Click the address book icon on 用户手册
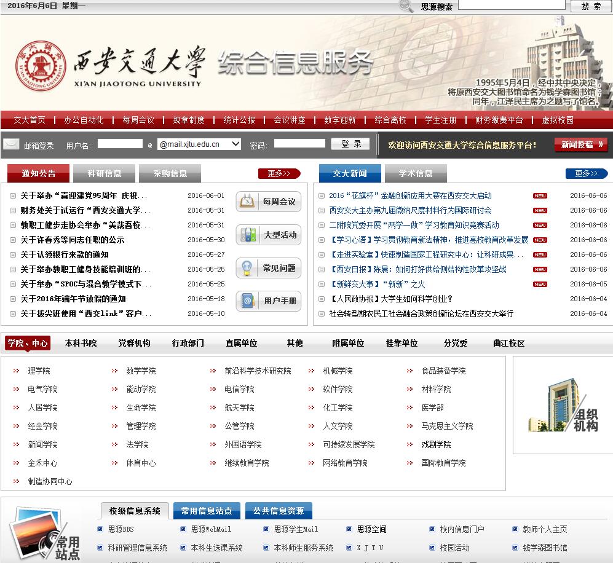This screenshot has width=613, height=563. pos(247,301)
